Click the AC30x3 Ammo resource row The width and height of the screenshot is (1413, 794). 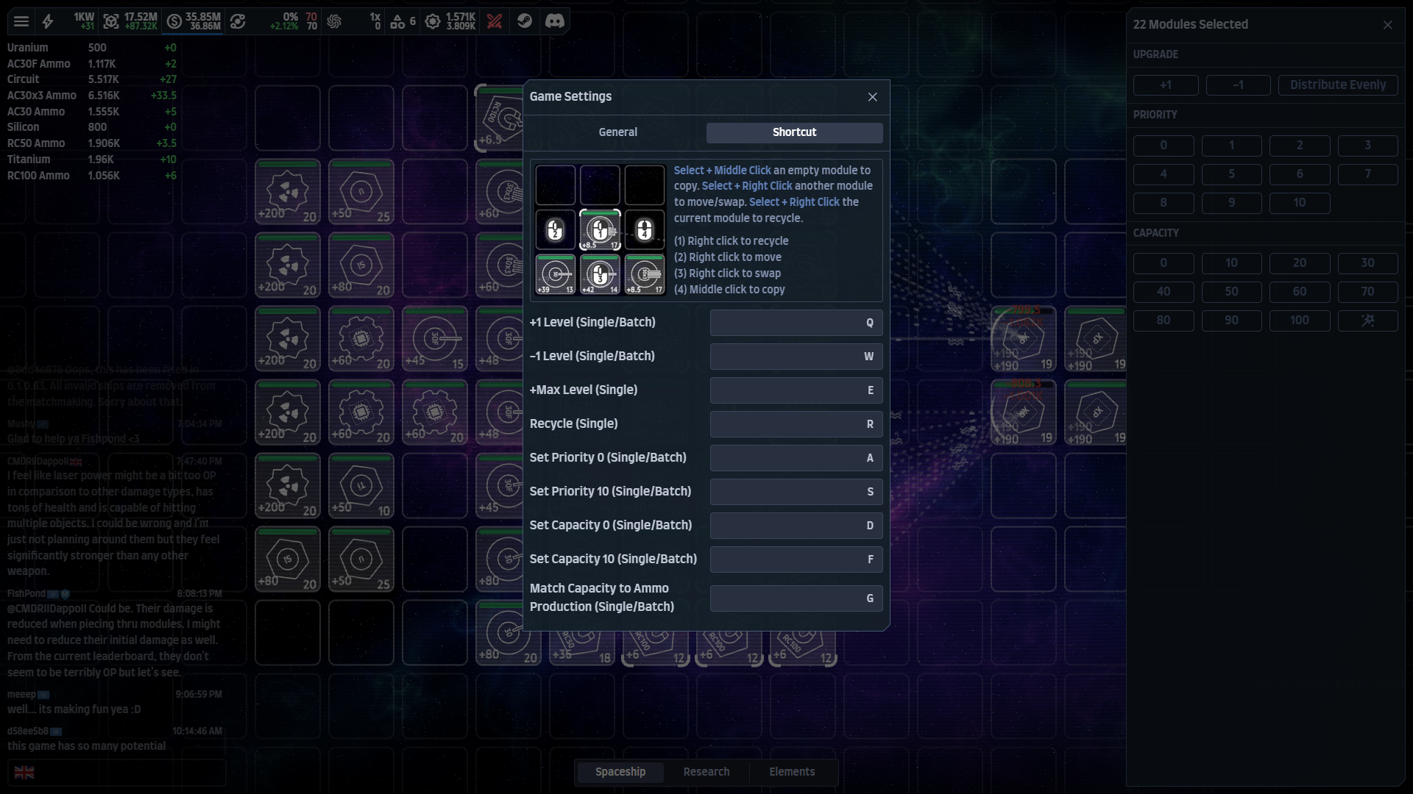(92, 96)
